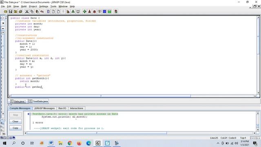This screenshot has height=147, width=261.
Task: Open Microsoft Word from the taskbar
Action: (x=51, y=143)
